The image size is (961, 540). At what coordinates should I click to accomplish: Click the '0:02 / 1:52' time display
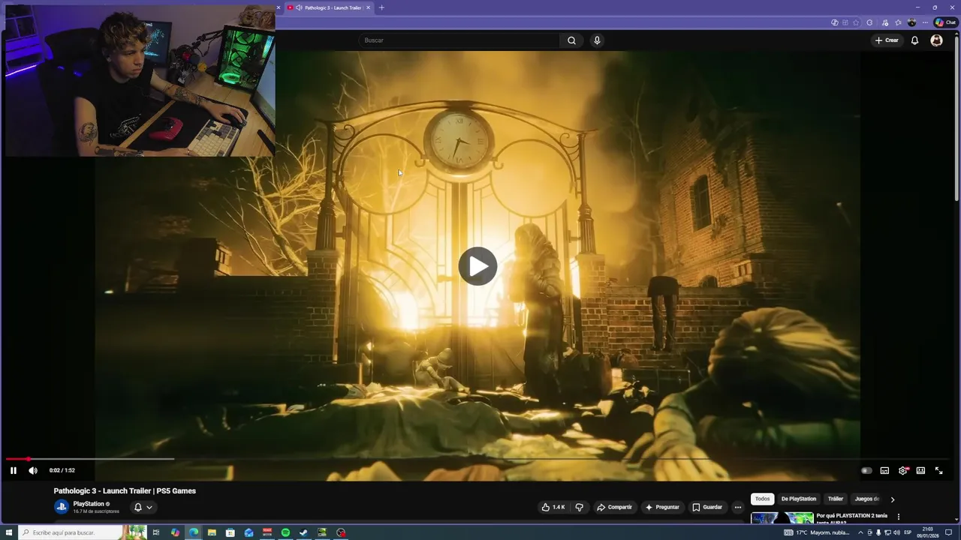pyautogui.click(x=62, y=470)
